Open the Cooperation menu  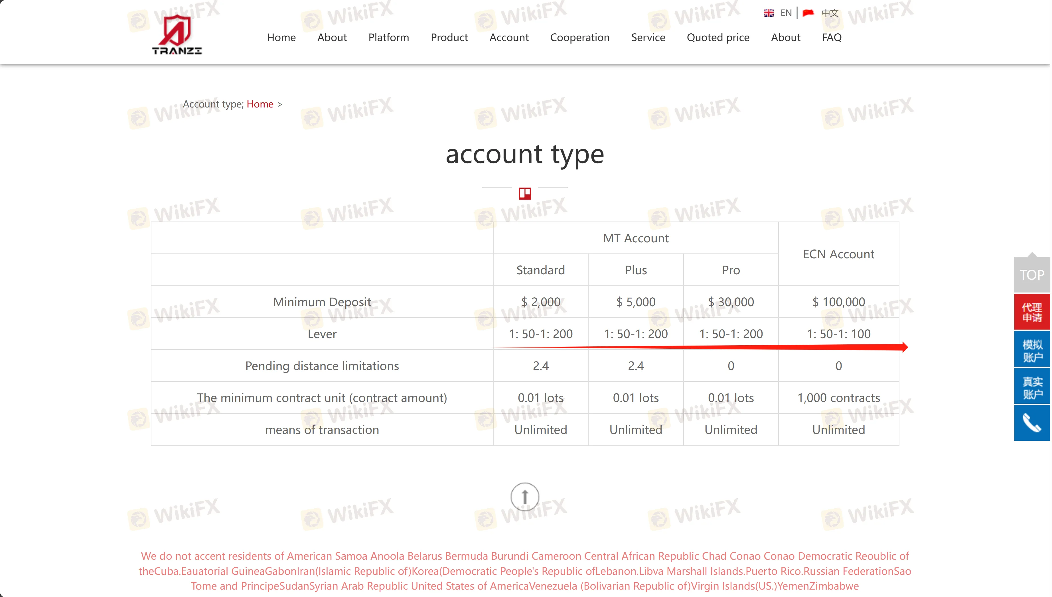(579, 37)
